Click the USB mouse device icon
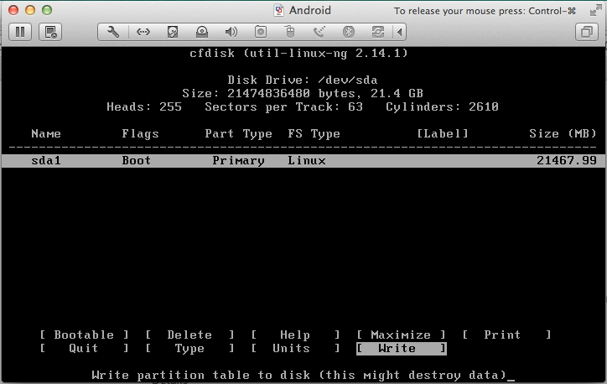Image resolution: width=607 pixels, height=384 pixels. coord(290,32)
